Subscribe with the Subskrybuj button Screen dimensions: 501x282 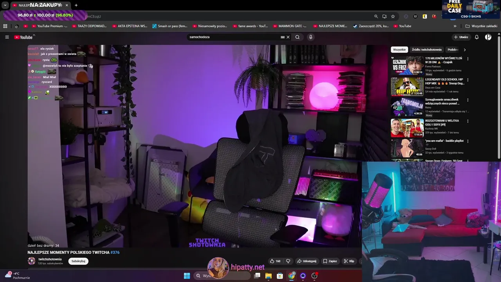click(78, 261)
